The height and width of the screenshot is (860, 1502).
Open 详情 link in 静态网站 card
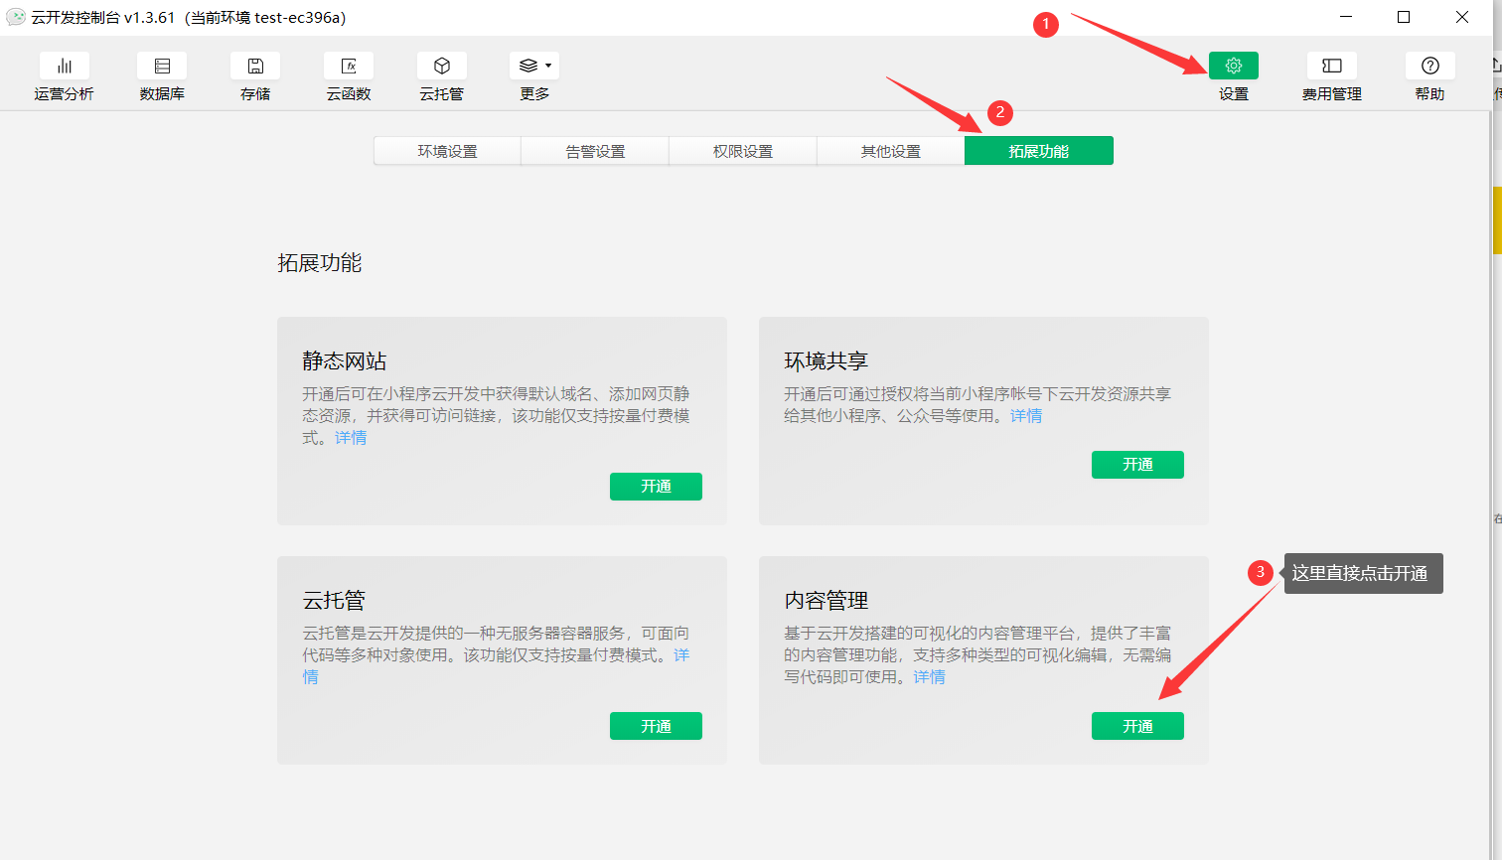pos(351,438)
